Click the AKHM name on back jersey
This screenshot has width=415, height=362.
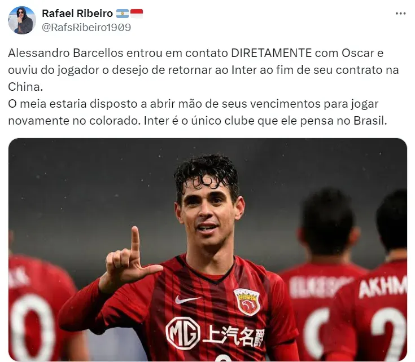click(383, 285)
